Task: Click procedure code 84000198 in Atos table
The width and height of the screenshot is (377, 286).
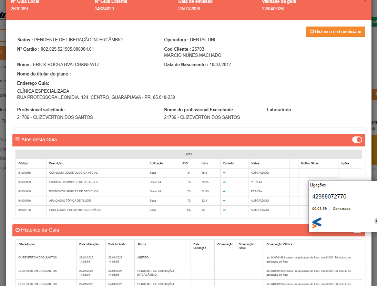Action: coord(24,210)
